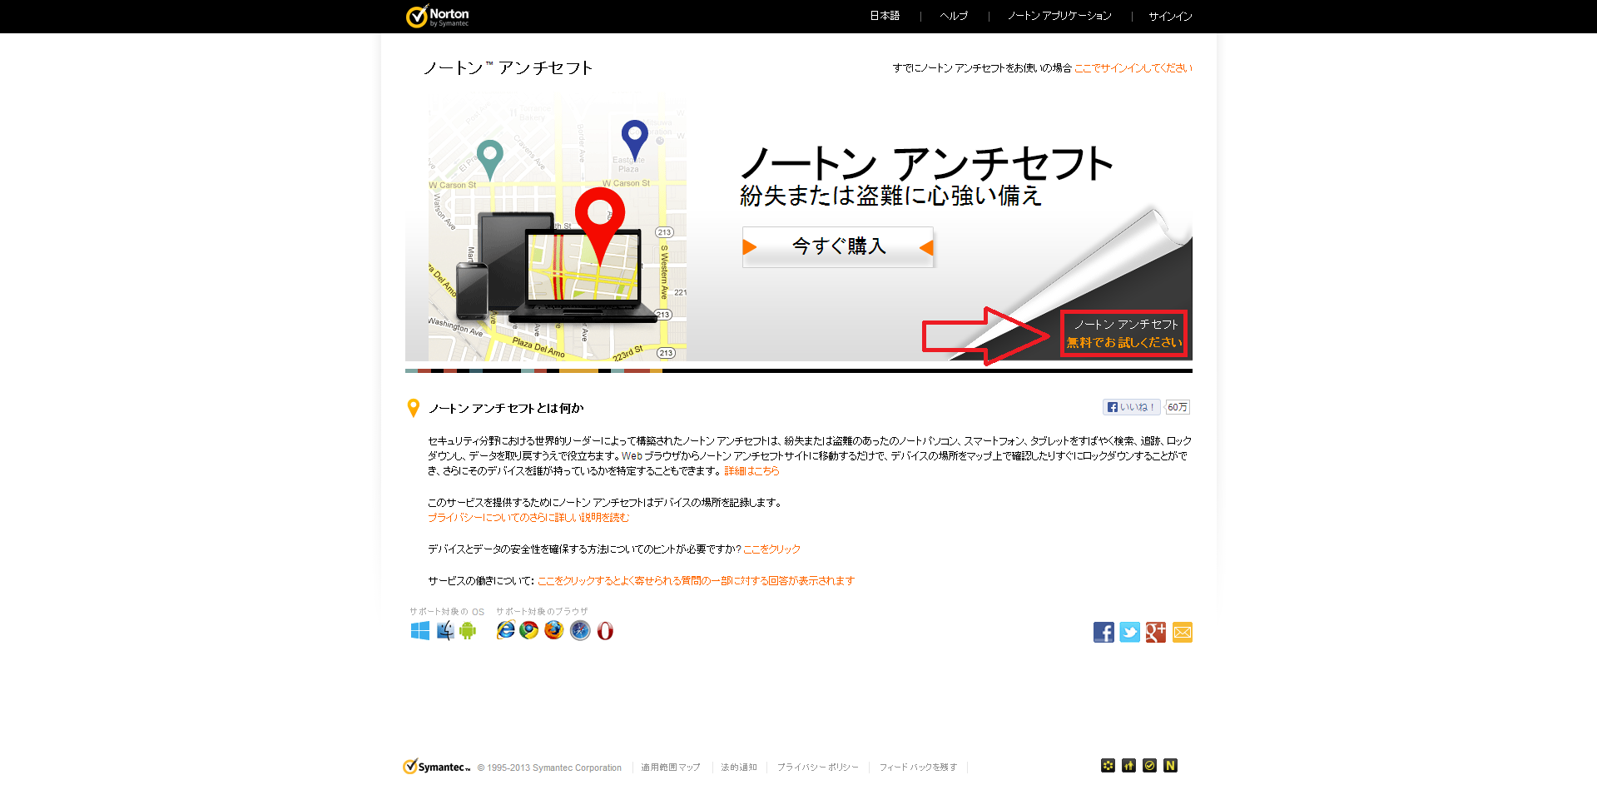
Task: Click the Windows OS icon
Action: click(x=420, y=631)
